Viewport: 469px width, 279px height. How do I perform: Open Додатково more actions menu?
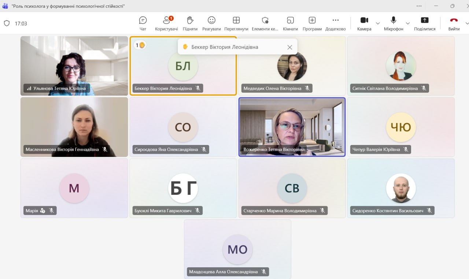click(x=335, y=23)
